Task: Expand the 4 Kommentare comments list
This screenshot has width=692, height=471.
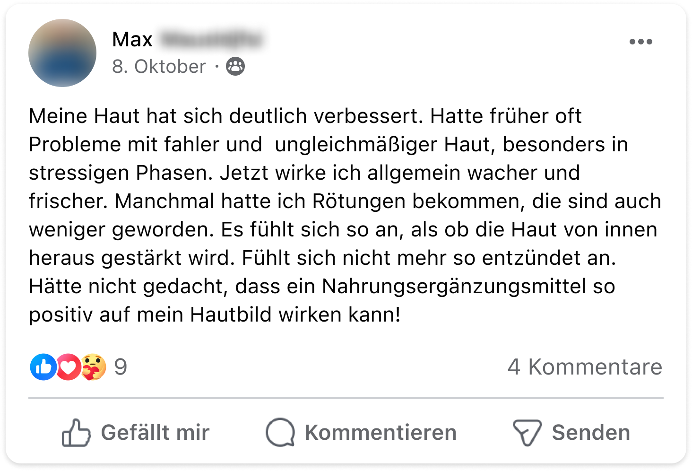Action: tap(585, 367)
